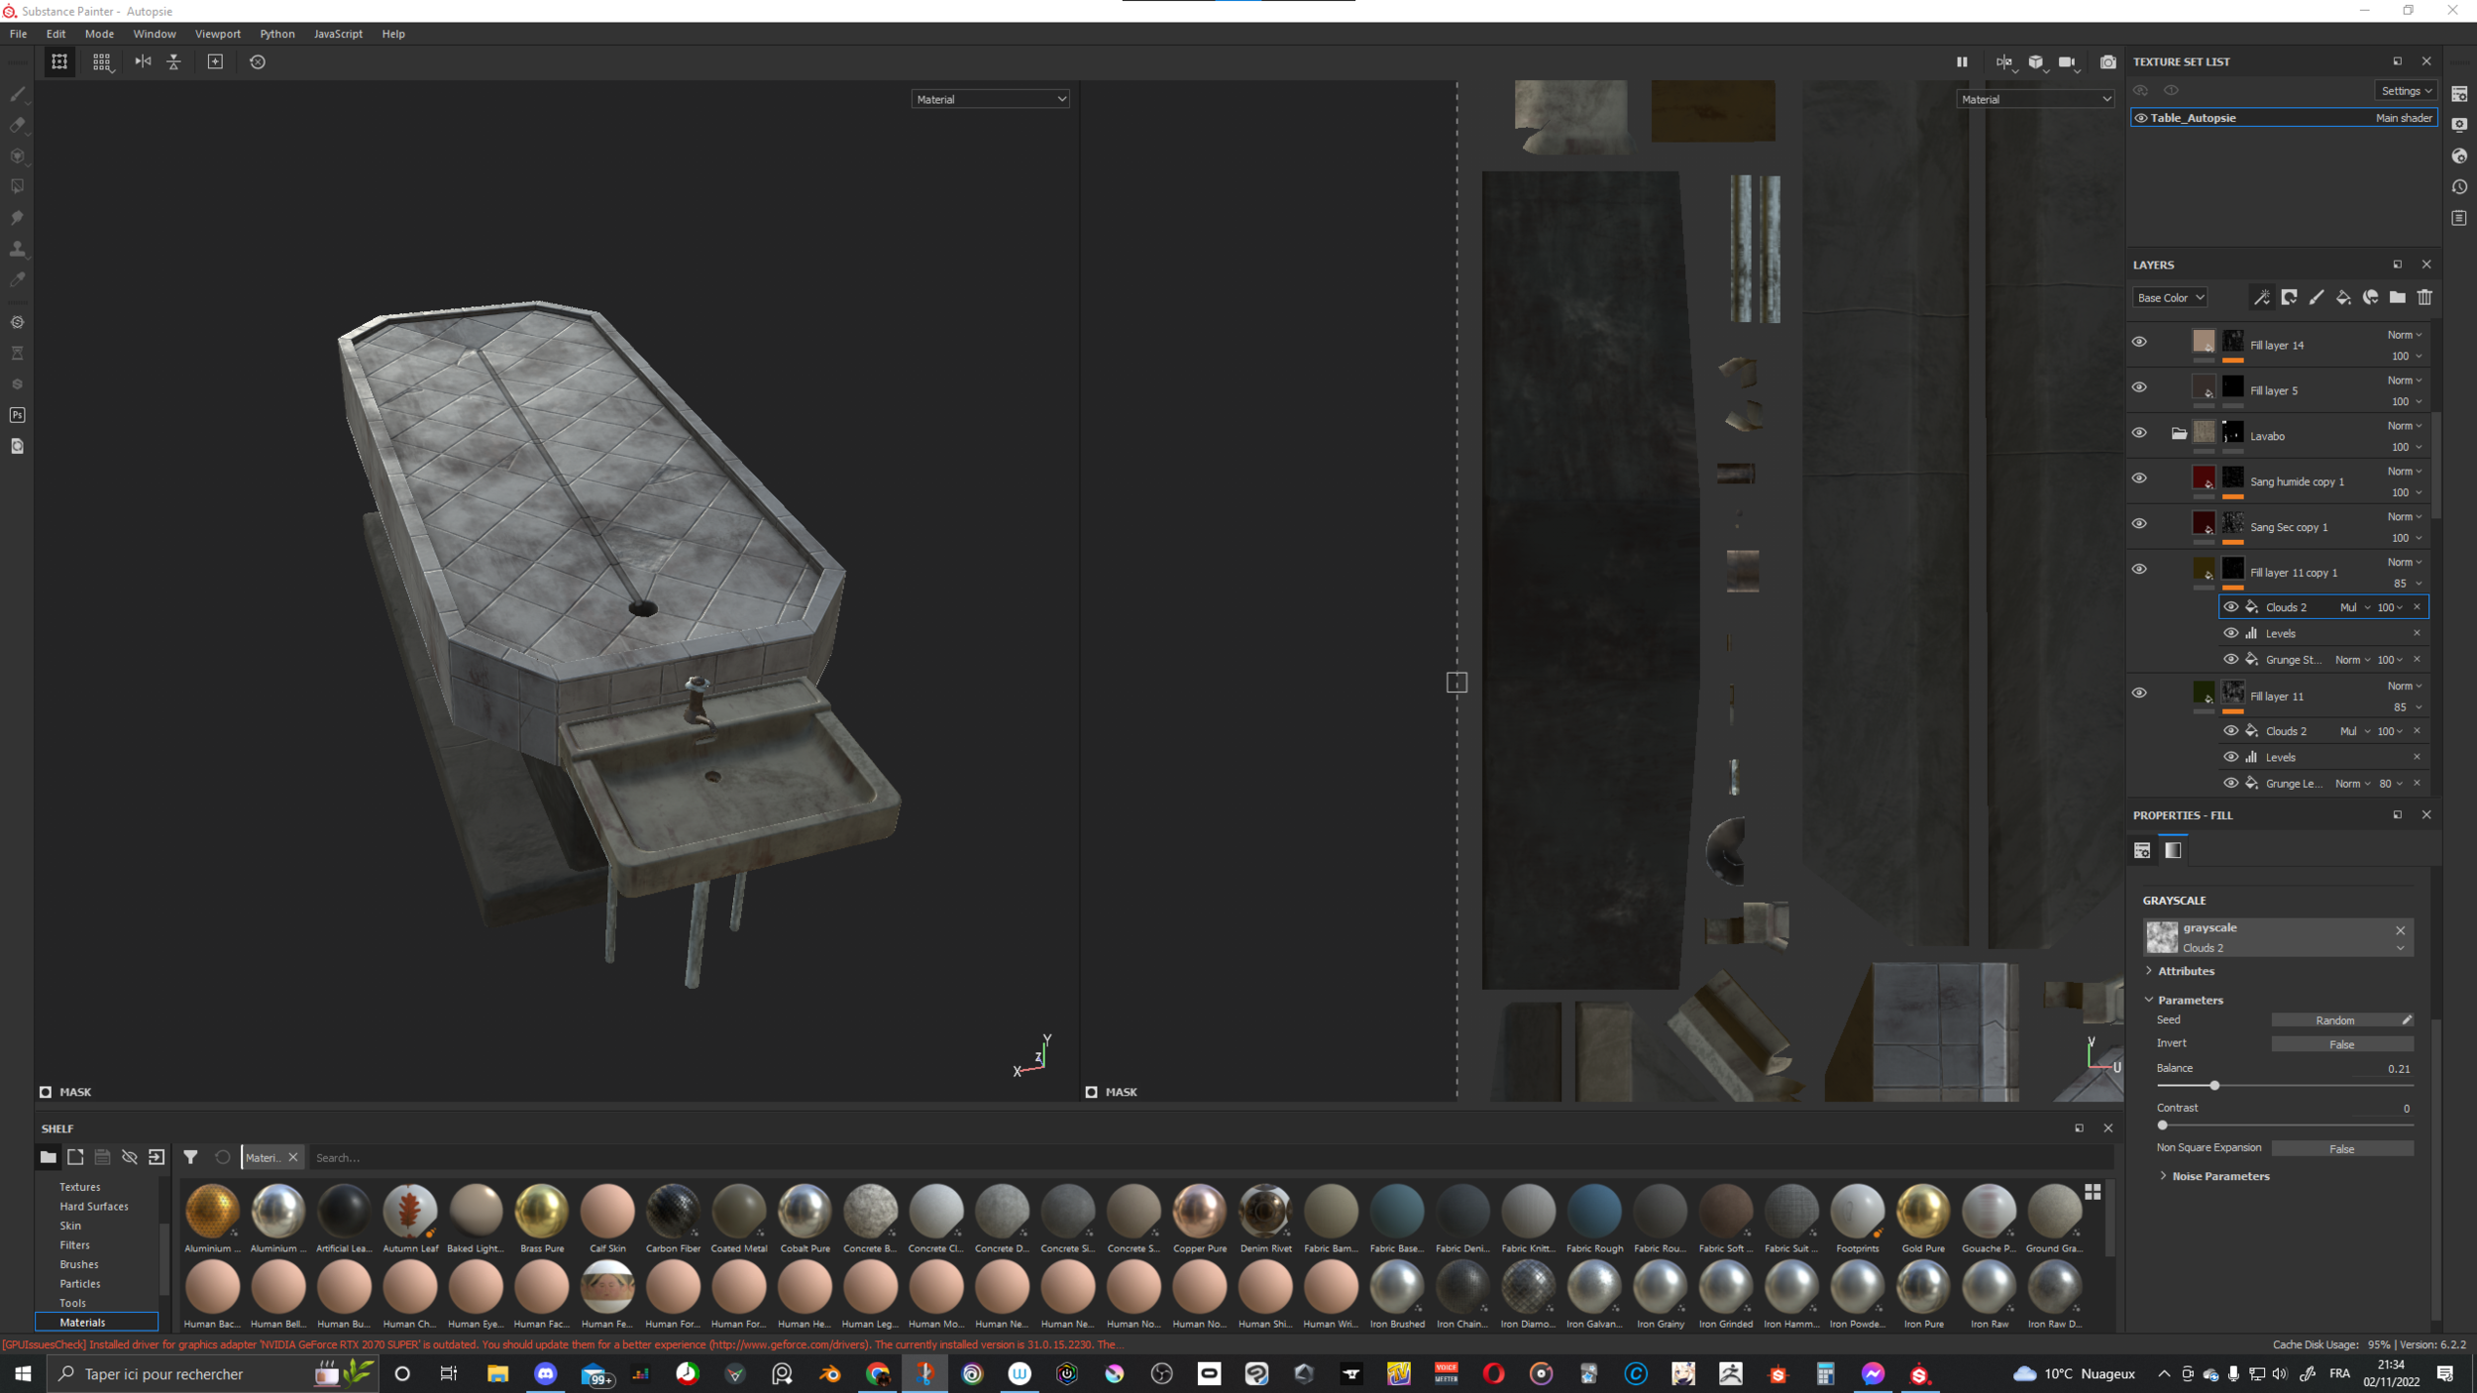Click the add paint layer brush icon

tap(2316, 297)
